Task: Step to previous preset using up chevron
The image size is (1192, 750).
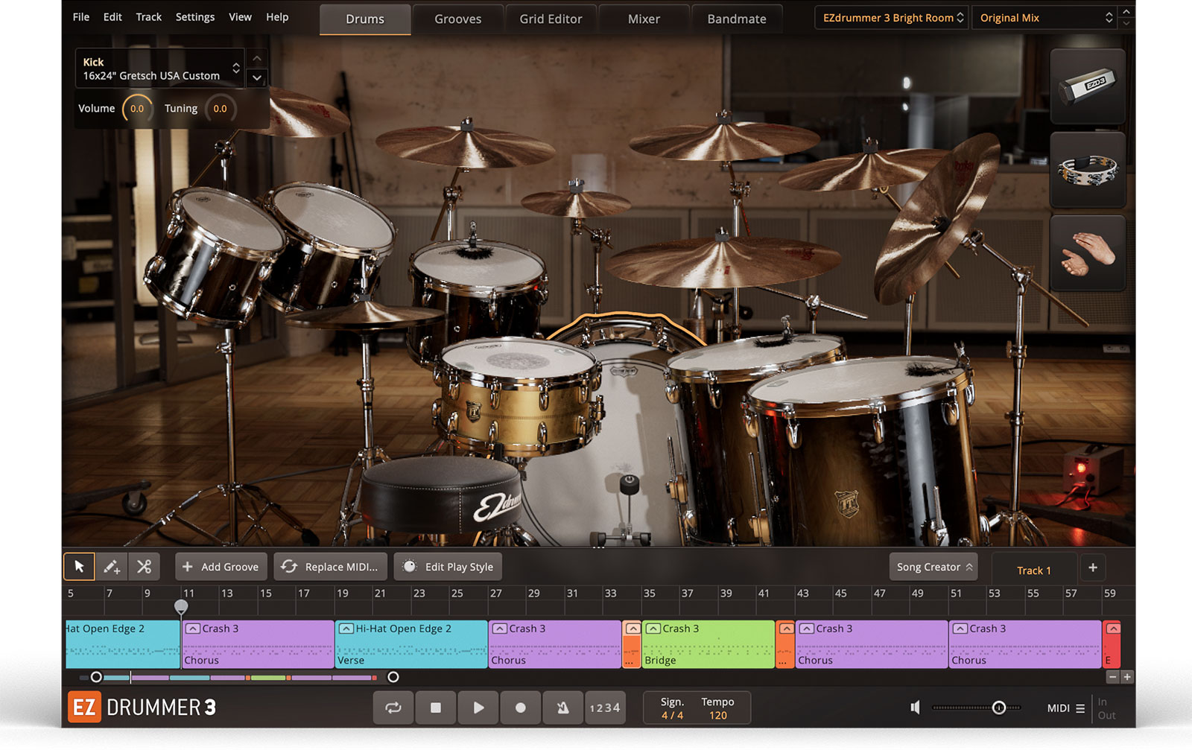Action: pyautogui.click(x=1126, y=12)
